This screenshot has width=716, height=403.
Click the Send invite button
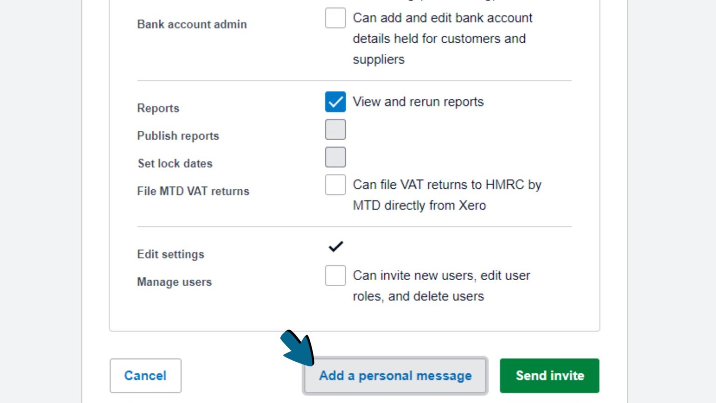549,376
